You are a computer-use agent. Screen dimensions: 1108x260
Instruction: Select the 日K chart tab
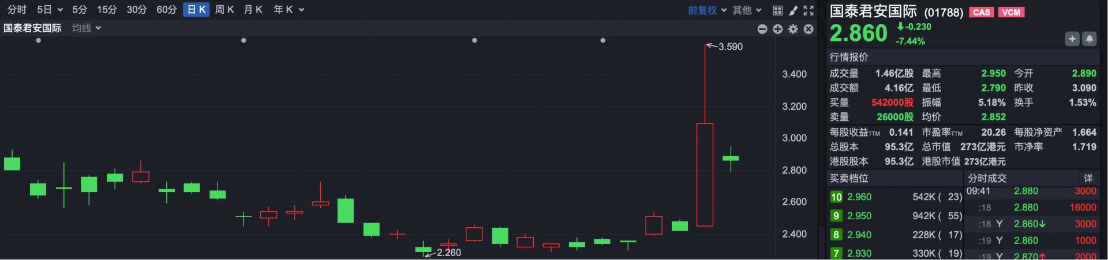[196, 10]
